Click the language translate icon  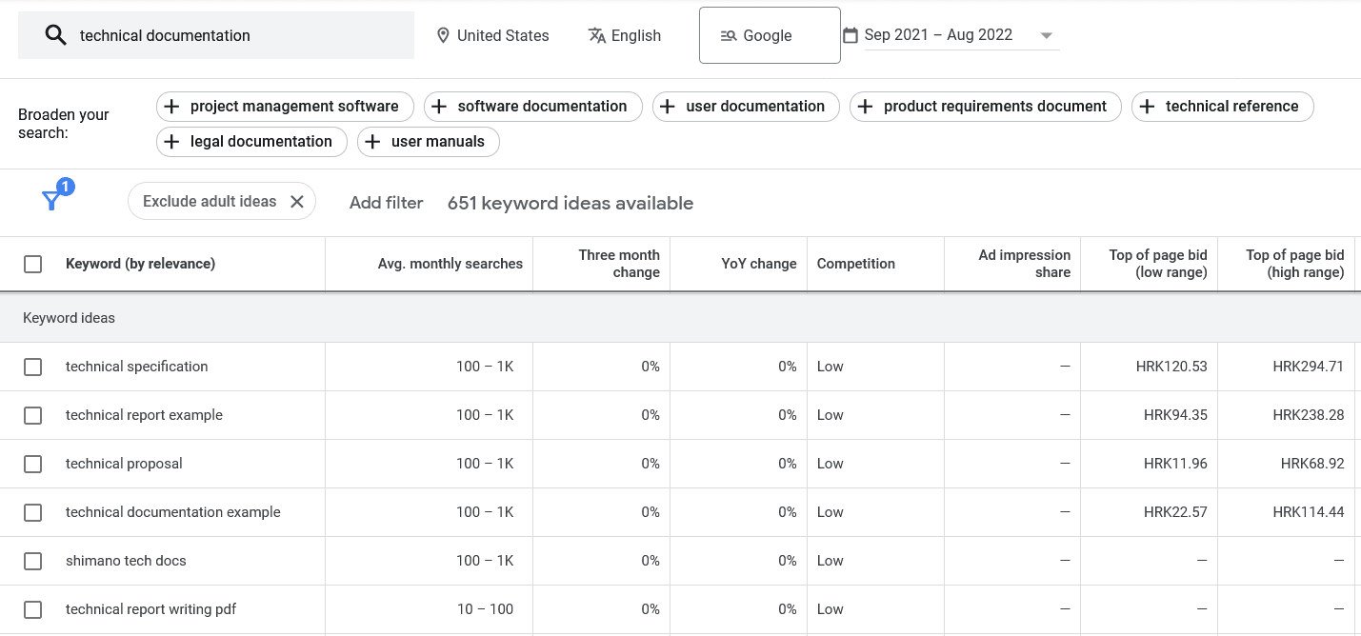click(x=597, y=35)
